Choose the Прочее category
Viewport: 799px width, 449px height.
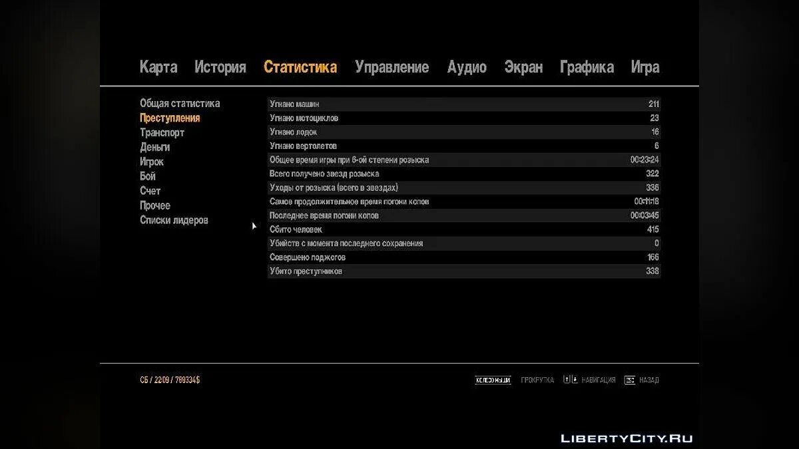tap(155, 206)
